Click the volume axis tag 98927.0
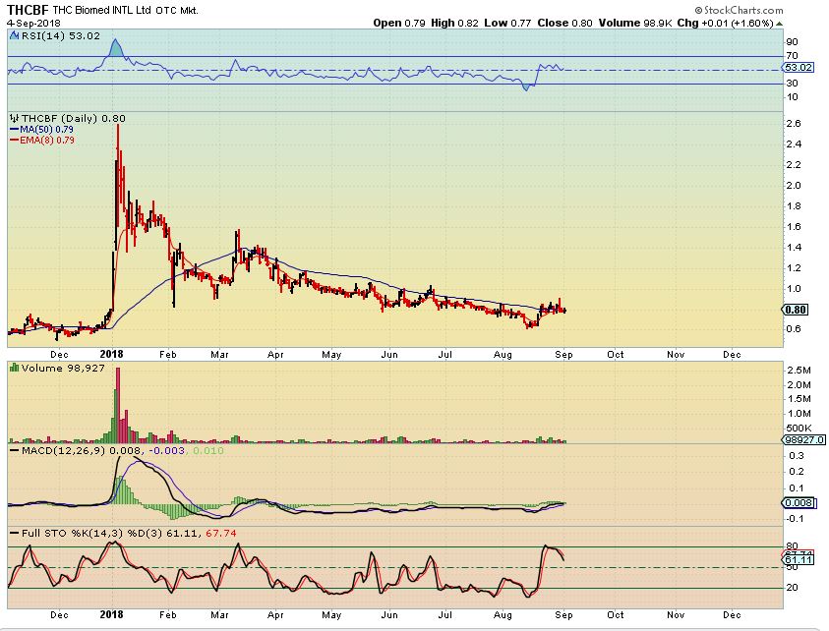 (x=803, y=439)
